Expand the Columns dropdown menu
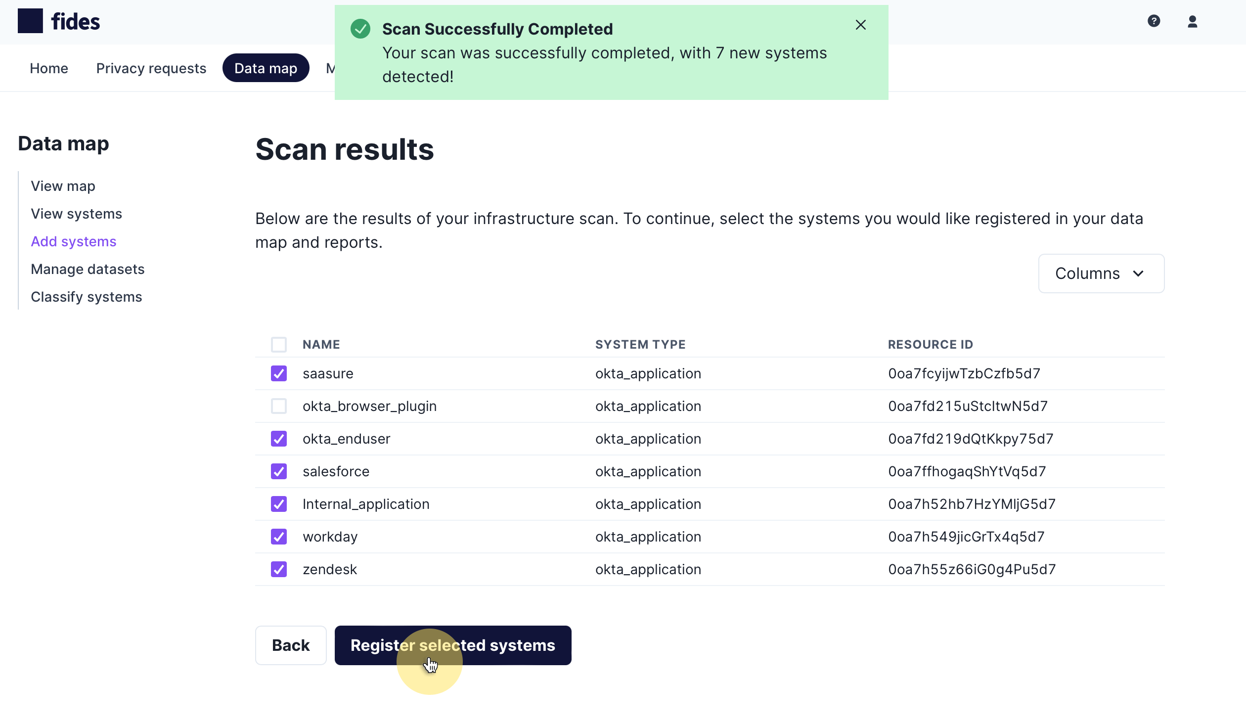The image size is (1246, 727). pos(1101,273)
